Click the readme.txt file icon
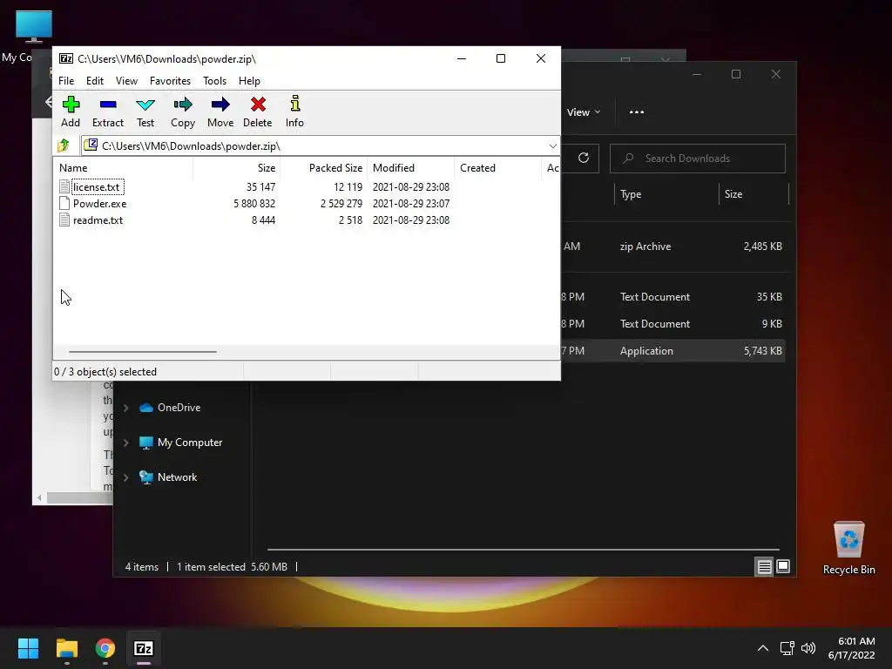Screen dimensions: 892x669 64,220
